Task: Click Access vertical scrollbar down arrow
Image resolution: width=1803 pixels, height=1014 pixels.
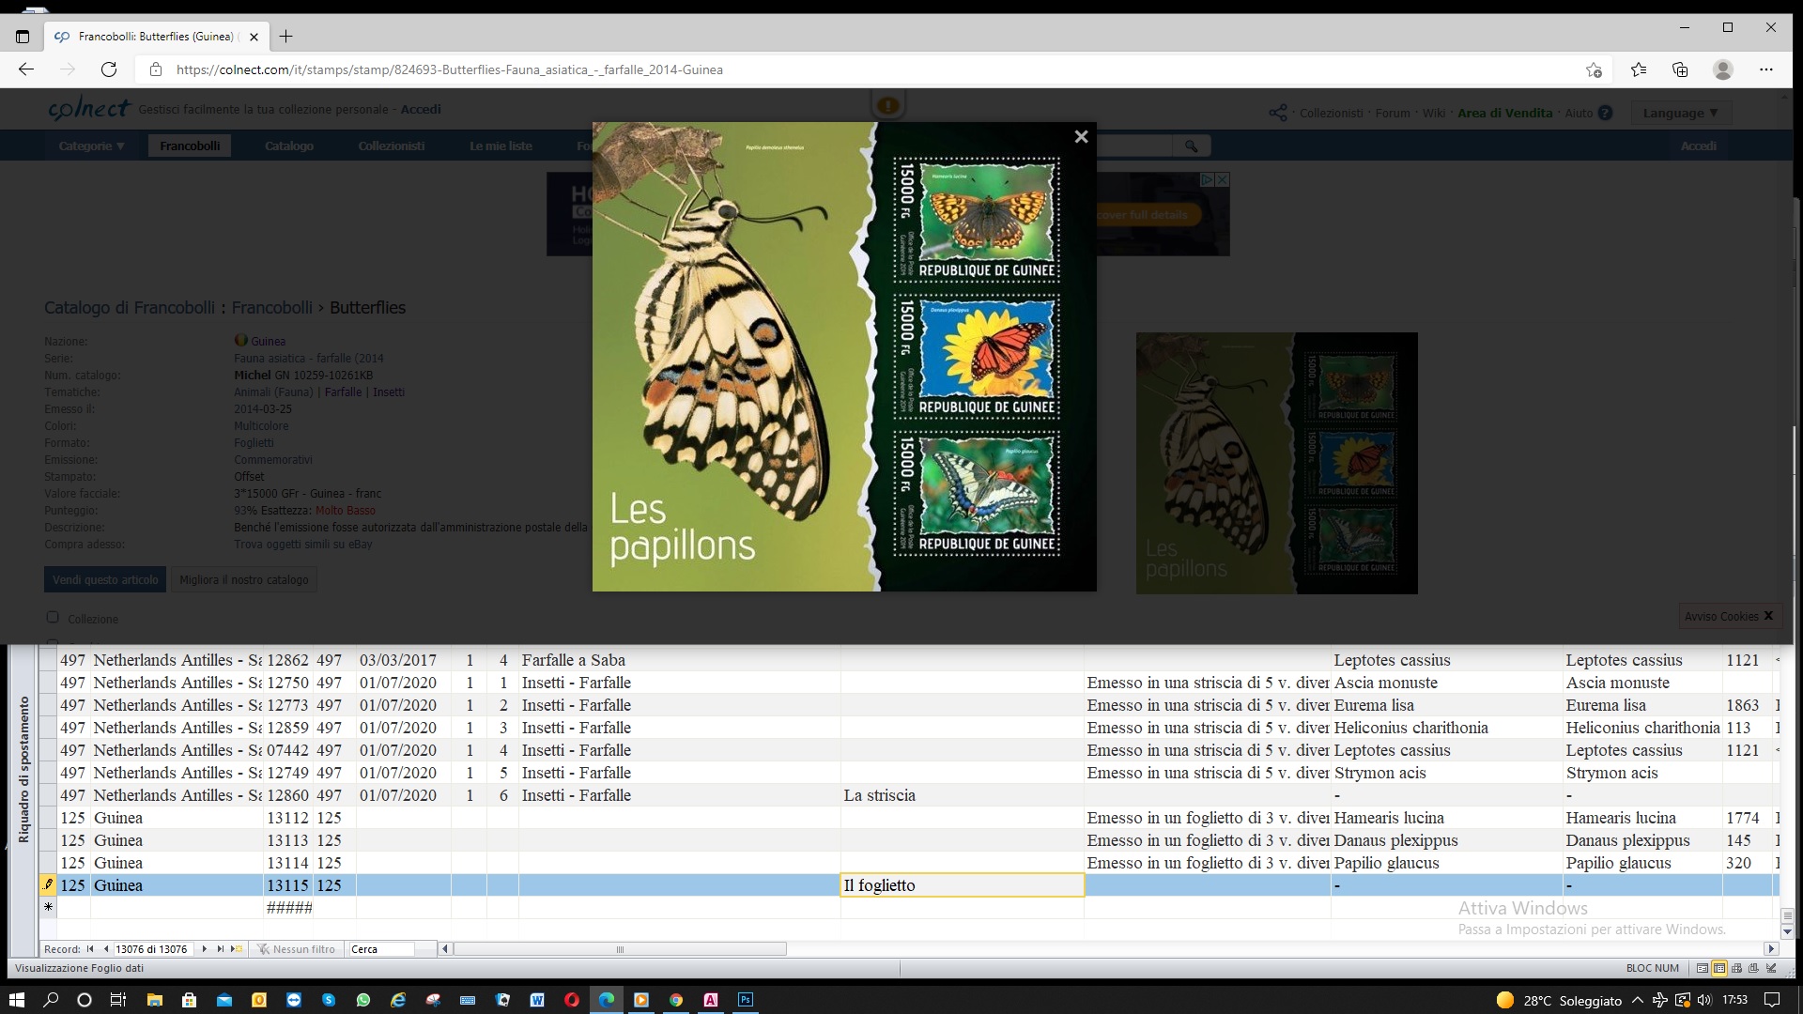Action: point(1786,932)
